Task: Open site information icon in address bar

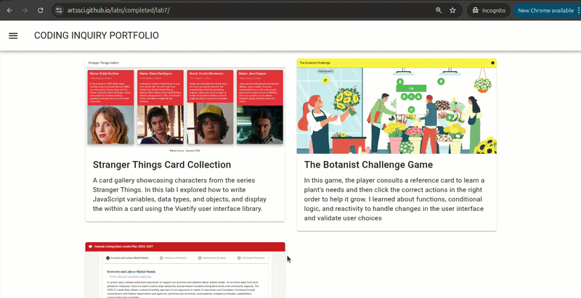Action: click(x=59, y=11)
